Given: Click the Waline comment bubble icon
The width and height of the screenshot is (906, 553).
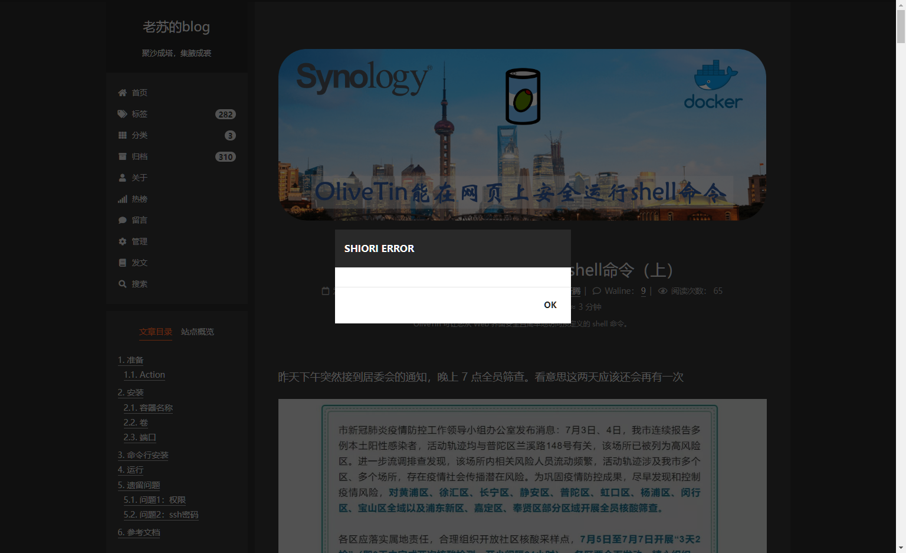Looking at the screenshot, I should pyautogui.click(x=597, y=291).
